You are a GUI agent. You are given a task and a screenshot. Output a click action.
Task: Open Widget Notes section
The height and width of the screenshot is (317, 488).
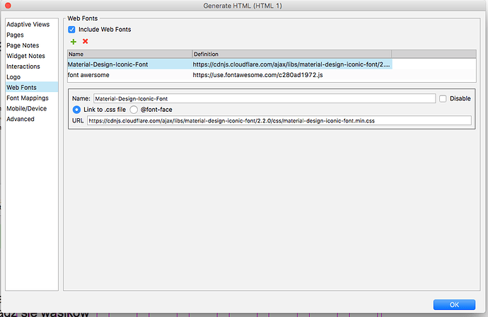(x=26, y=55)
